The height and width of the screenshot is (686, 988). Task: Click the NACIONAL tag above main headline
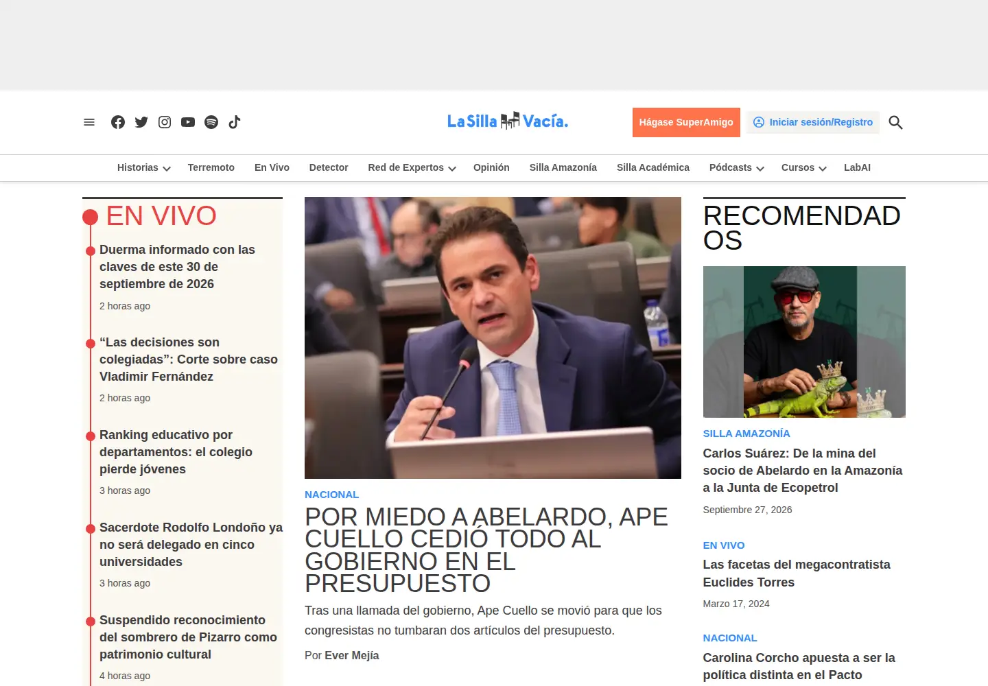point(331,495)
